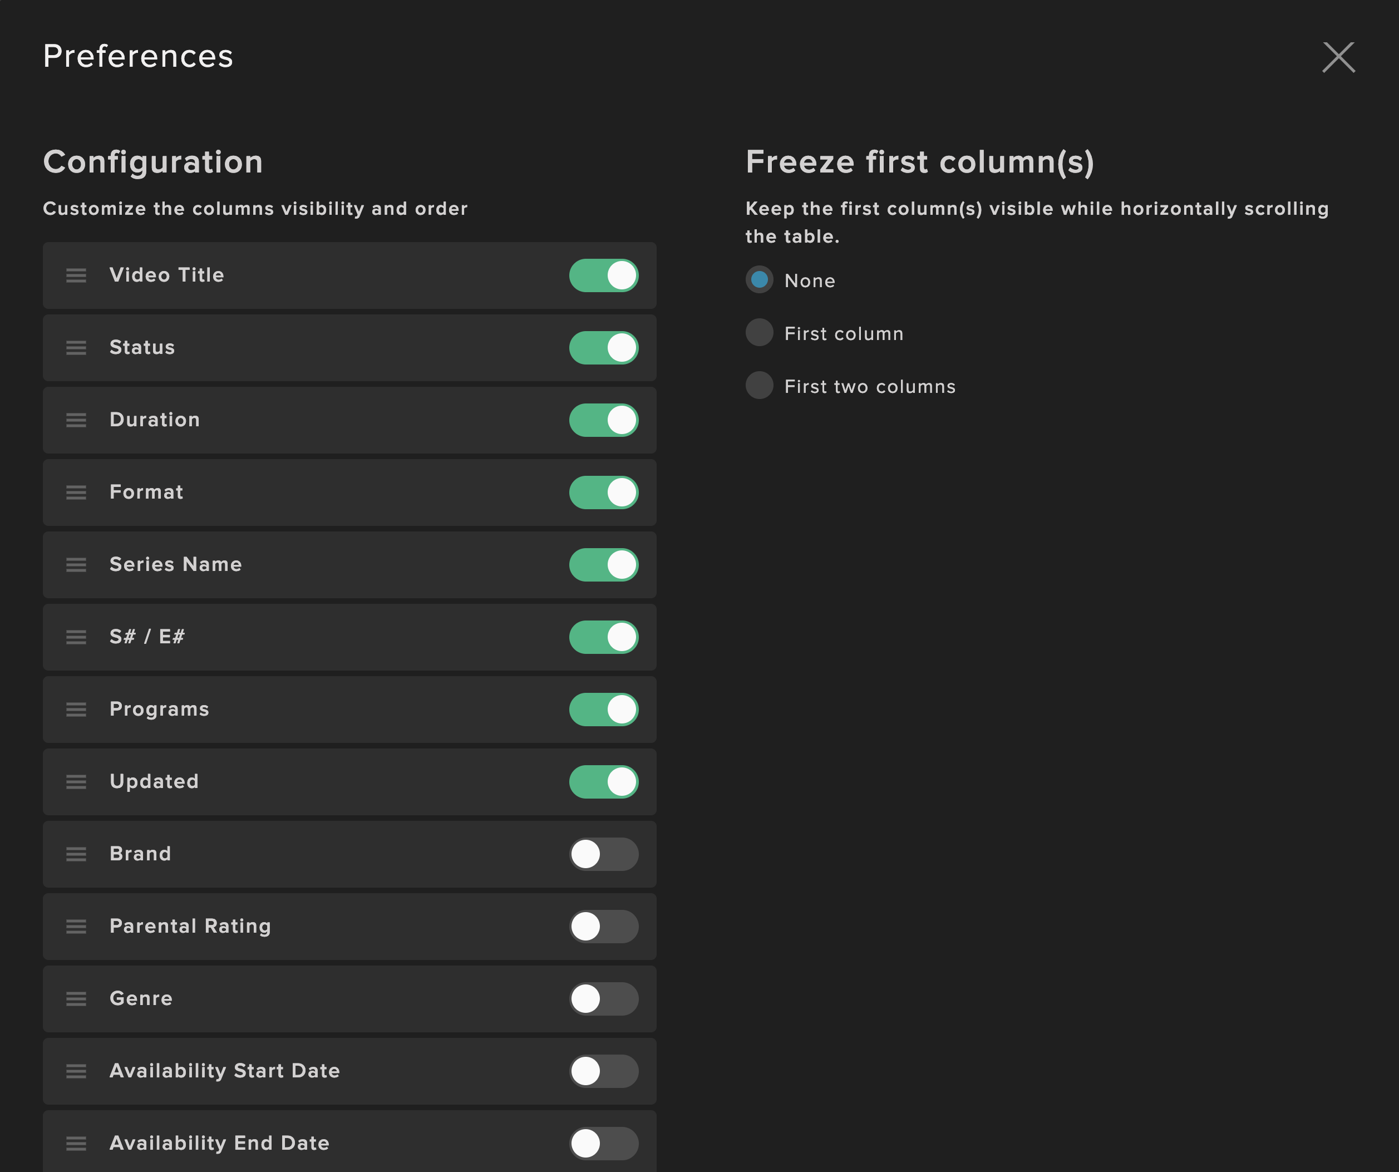The height and width of the screenshot is (1172, 1399).
Task: Disable the Video Title column toggle
Action: pyautogui.click(x=604, y=275)
